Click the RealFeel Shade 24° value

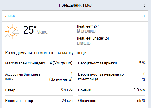click(x=93, y=38)
